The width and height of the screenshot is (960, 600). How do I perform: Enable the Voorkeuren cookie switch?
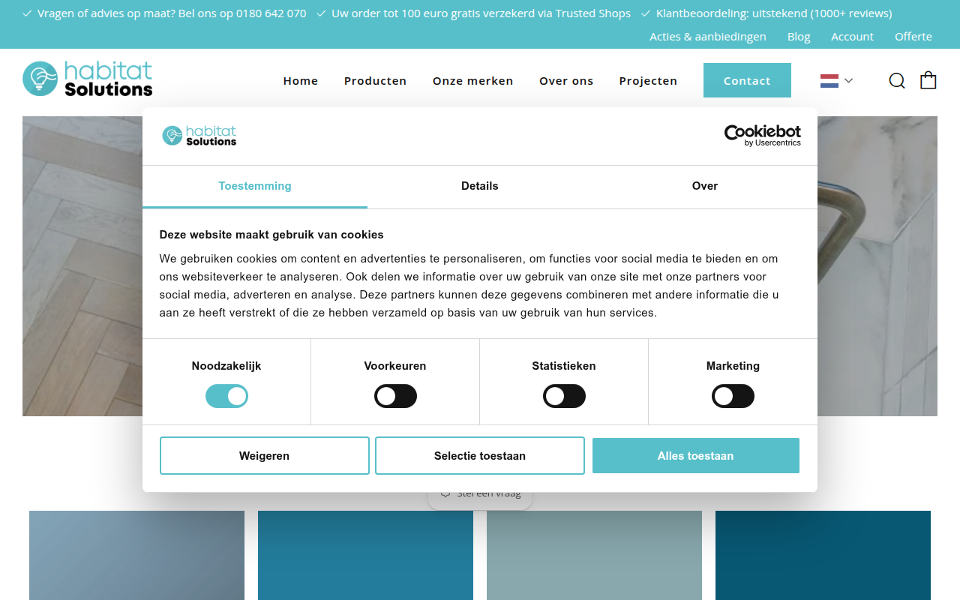(x=395, y=396)
